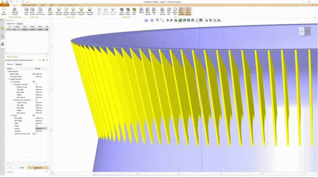Open the Advance parameters tab
The height and width of the screenshot is (178, 318).
(19, 64)
